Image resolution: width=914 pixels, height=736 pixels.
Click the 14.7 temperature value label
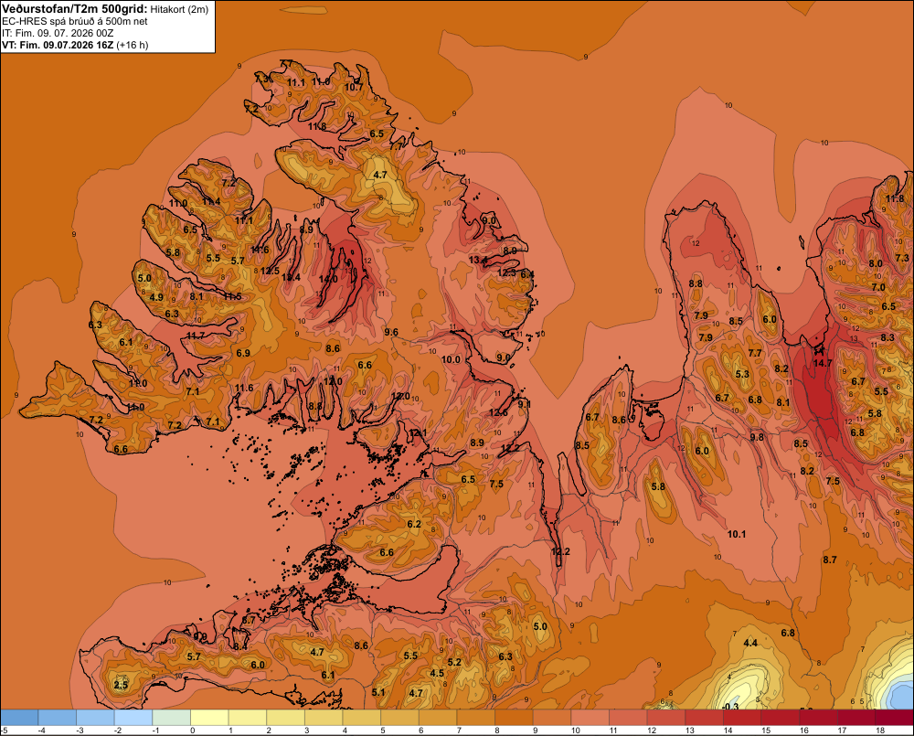coord(823,363)
